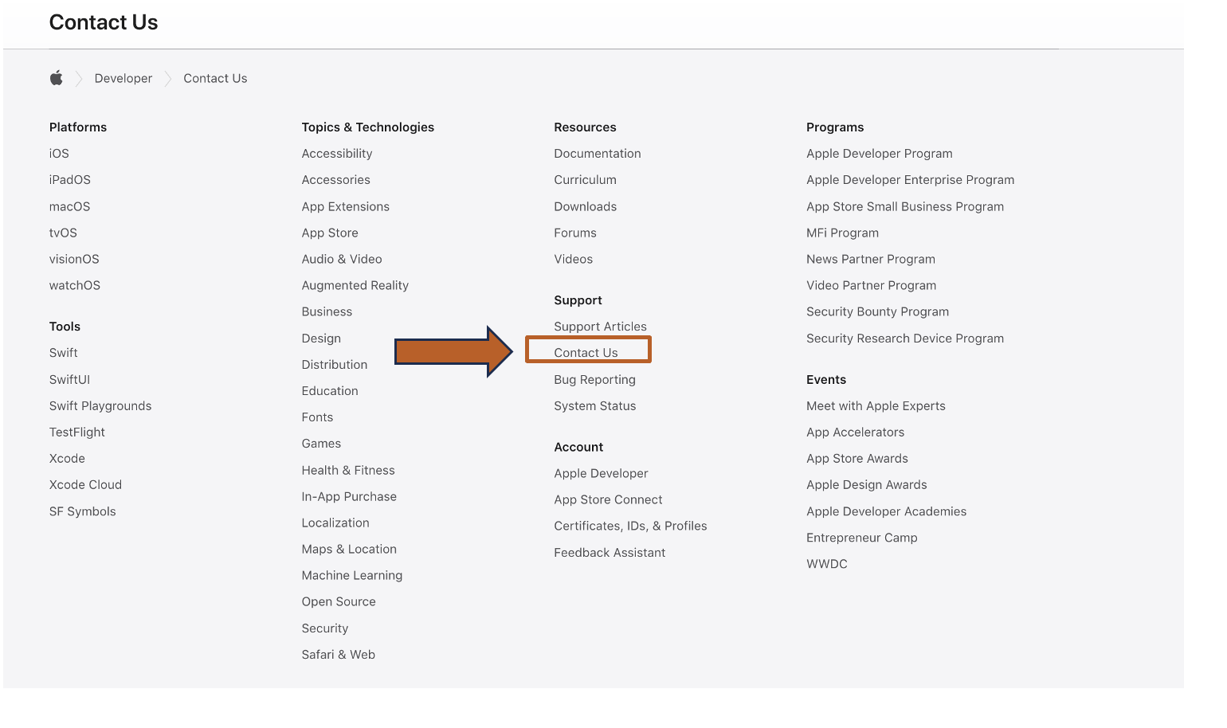Open the Support Articles link
Viewport: 1227px width, 728px height.
pos(600,327)
